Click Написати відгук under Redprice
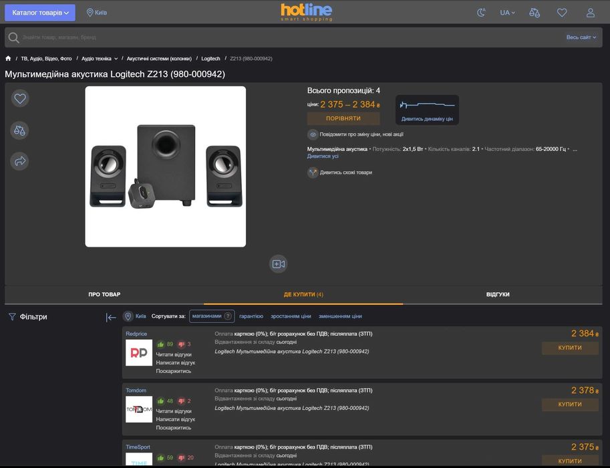 [176, 363]
